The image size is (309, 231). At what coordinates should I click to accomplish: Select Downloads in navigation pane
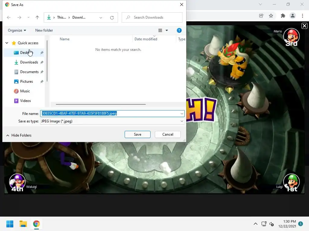coord(29,62)
